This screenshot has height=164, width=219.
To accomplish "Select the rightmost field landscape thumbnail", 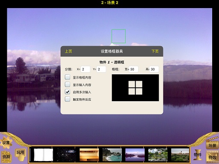I will tap(180, 155).
